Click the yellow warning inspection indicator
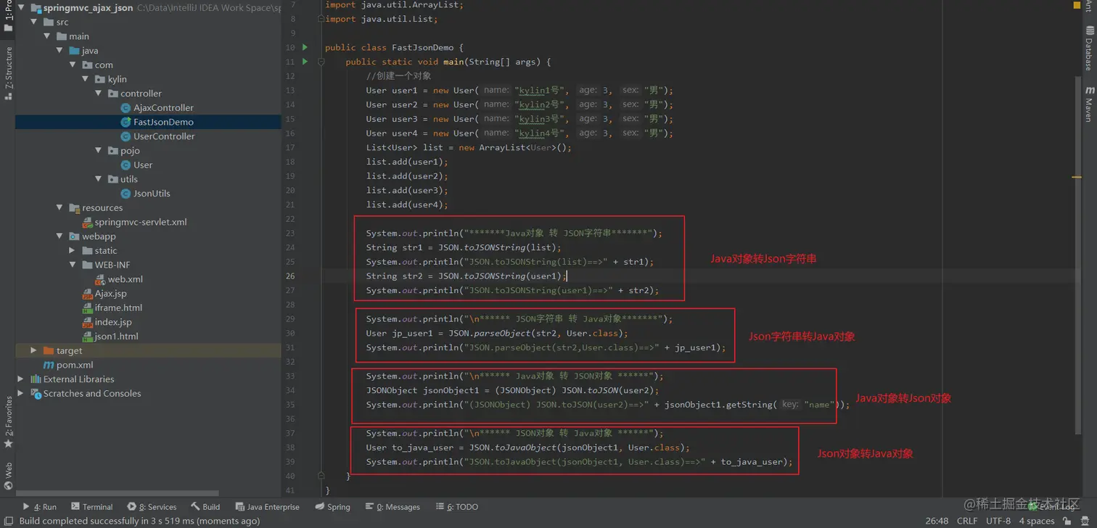 point(1077,5)
